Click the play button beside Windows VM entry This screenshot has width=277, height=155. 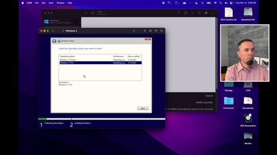pos(76,22)
